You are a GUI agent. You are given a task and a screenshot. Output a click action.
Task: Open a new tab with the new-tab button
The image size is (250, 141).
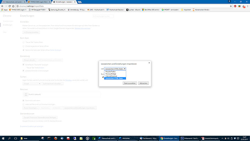tap(80, 2)
